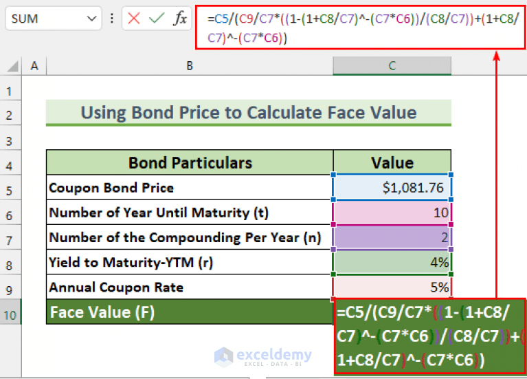527x379 pixels.
Task: Click the title 'Using Bond Price to Calculate Face Value'
Action: point(249,112)
